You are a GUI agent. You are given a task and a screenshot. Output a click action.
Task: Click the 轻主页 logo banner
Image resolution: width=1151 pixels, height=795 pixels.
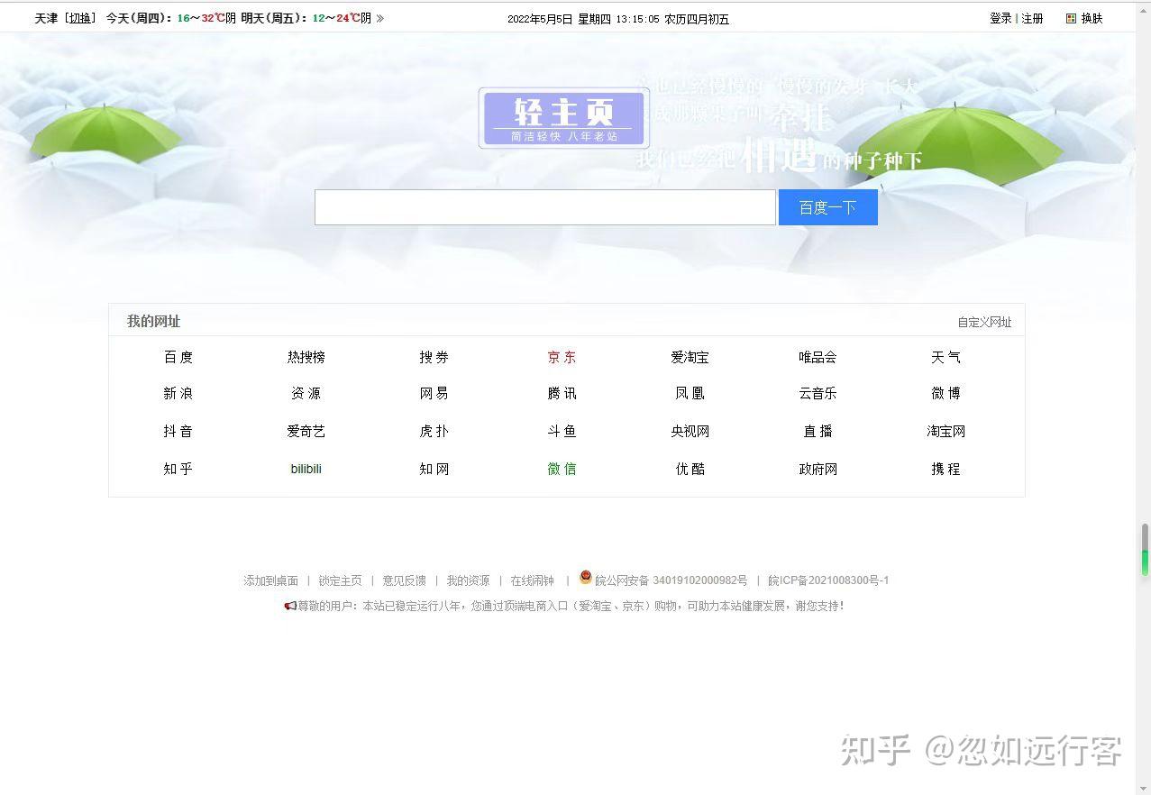(562, 117)
